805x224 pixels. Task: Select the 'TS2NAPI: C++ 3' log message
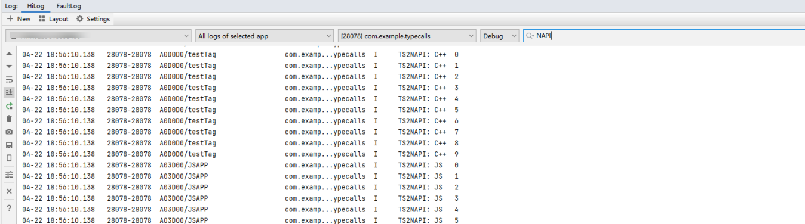coord(428,88)
